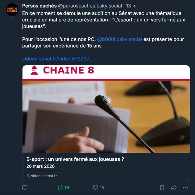The height and width of the screenshot is (195, 195).
Task: Follow the videos.senat.fr/video.573237 link
Action: (57, 59)
